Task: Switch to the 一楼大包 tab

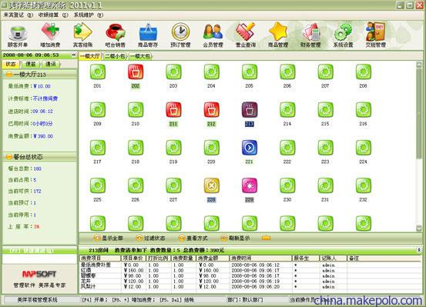Action: [140, 56]
